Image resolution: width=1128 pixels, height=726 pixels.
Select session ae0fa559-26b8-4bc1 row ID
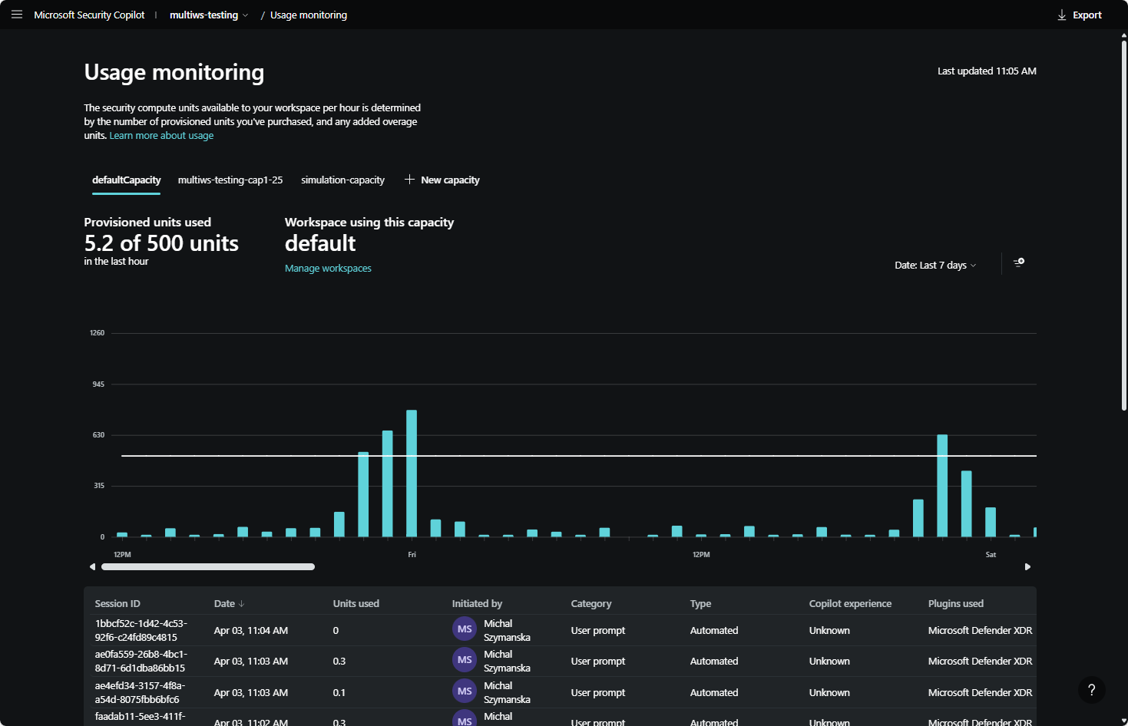click(141, 661)
